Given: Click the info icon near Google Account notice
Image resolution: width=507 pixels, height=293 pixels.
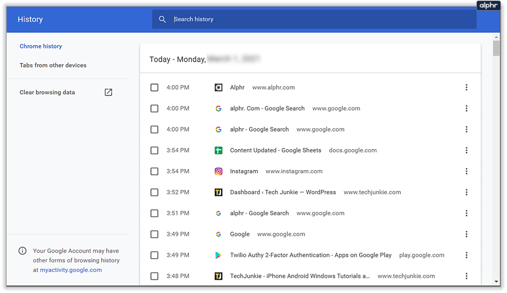Looking at the screenshot, I should tap(22, 251).
